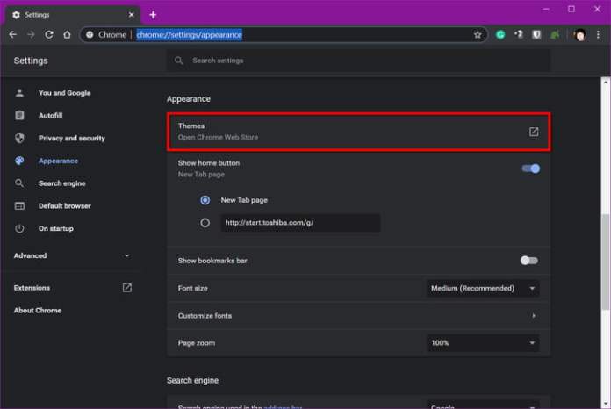Open a new tab with plus button
The height and width of the screenshot is (409, 611).
coord(152,14)
